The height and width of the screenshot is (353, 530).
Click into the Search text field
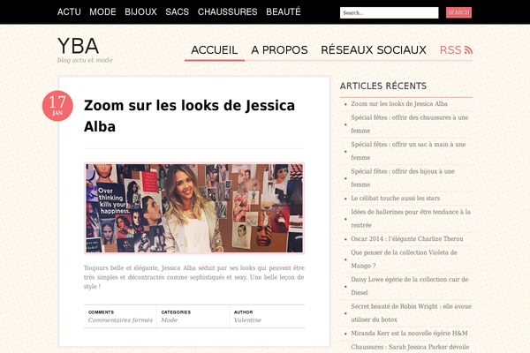pos(389,13)
